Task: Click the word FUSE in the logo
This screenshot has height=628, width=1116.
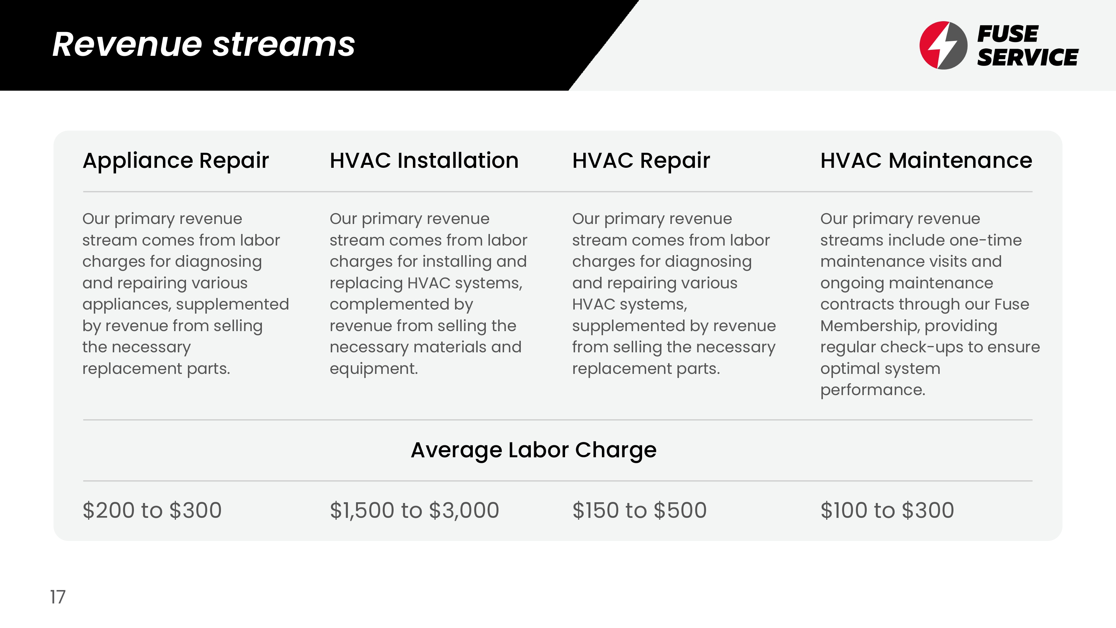Action: click(x=1007, y=34)
